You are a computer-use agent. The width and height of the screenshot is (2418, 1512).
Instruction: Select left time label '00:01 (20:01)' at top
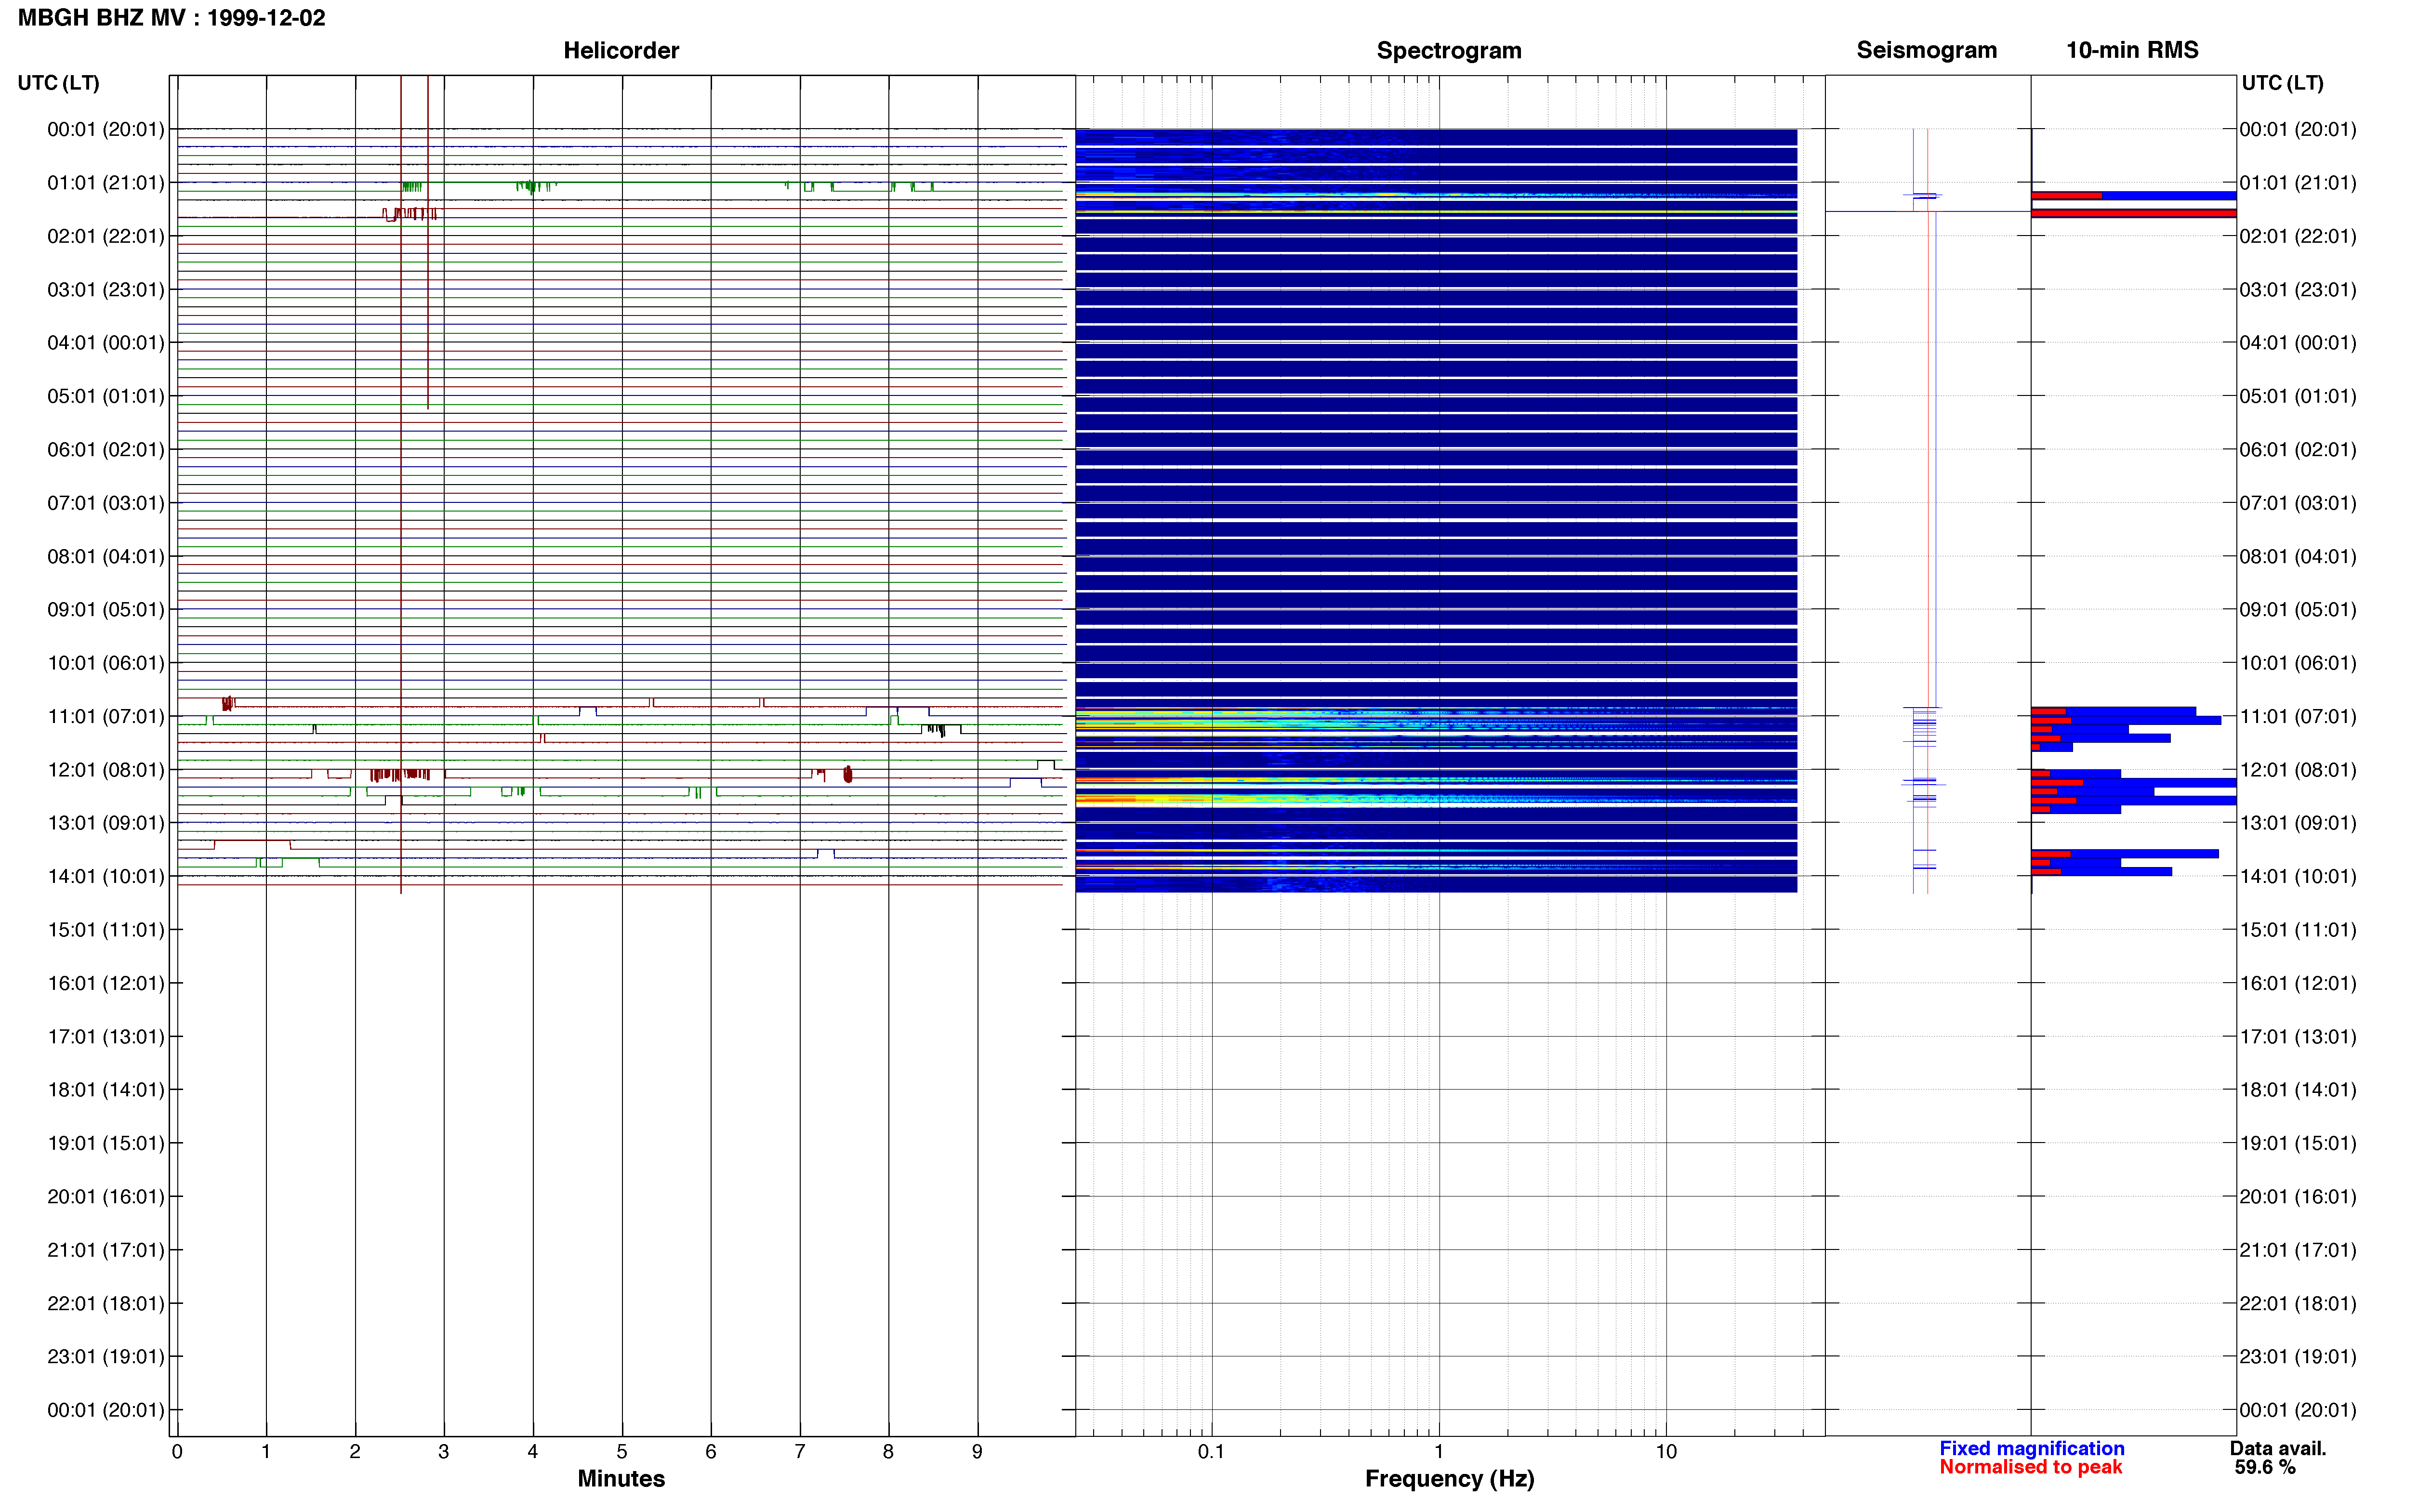point(106,129)
